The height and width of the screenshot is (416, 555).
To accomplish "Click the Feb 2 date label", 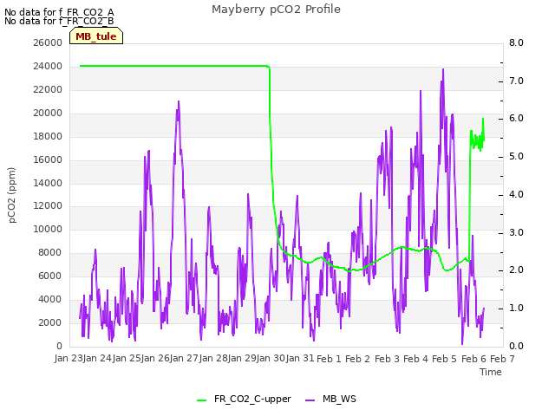I will (357, 359).
